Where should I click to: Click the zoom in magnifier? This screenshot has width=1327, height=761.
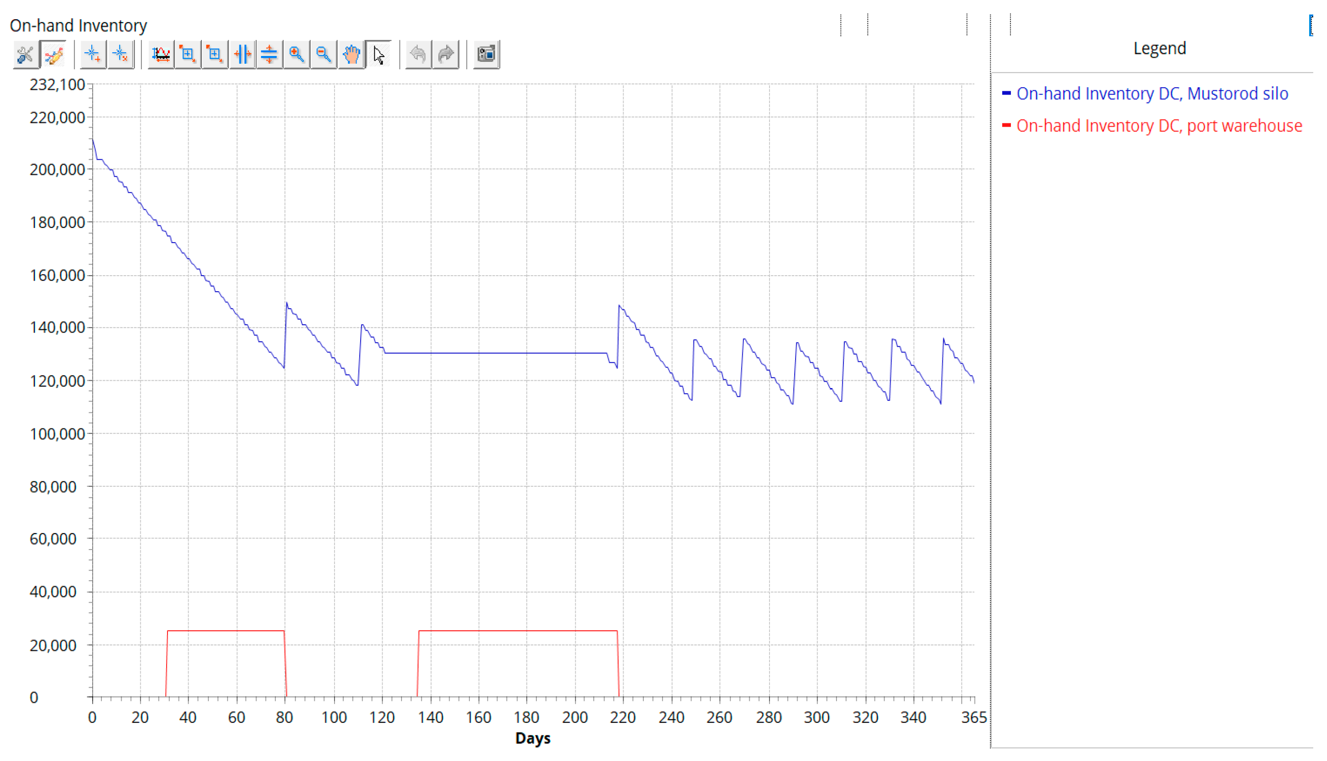pos(296,54)
